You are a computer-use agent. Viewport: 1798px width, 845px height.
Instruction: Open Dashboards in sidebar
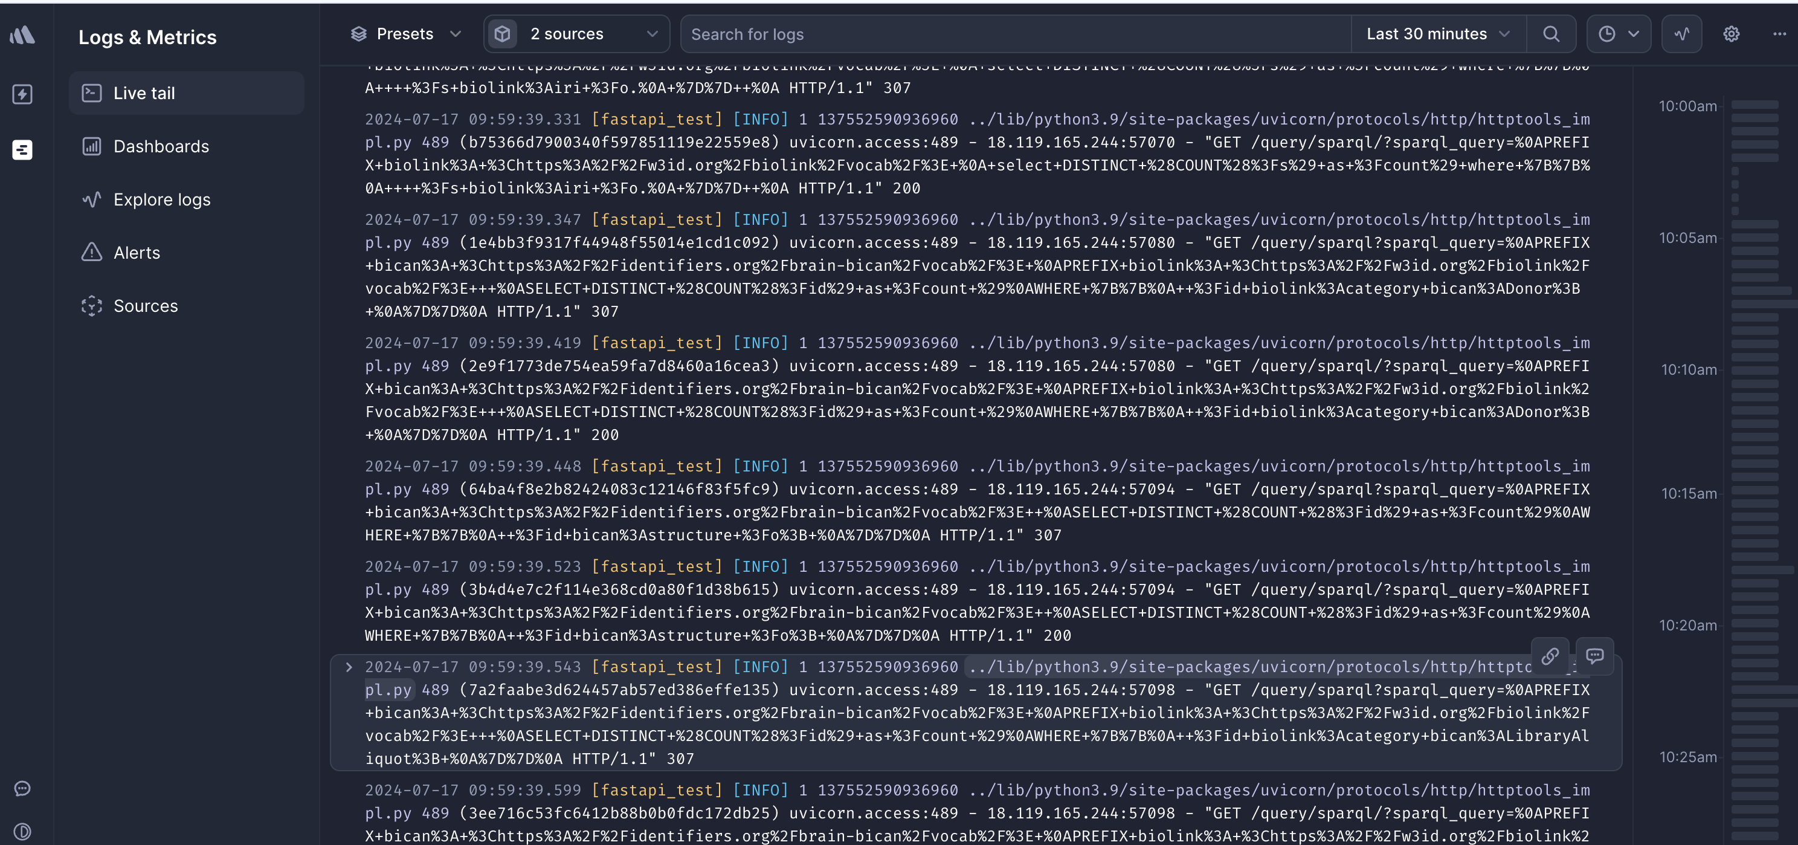pos(186,146)
